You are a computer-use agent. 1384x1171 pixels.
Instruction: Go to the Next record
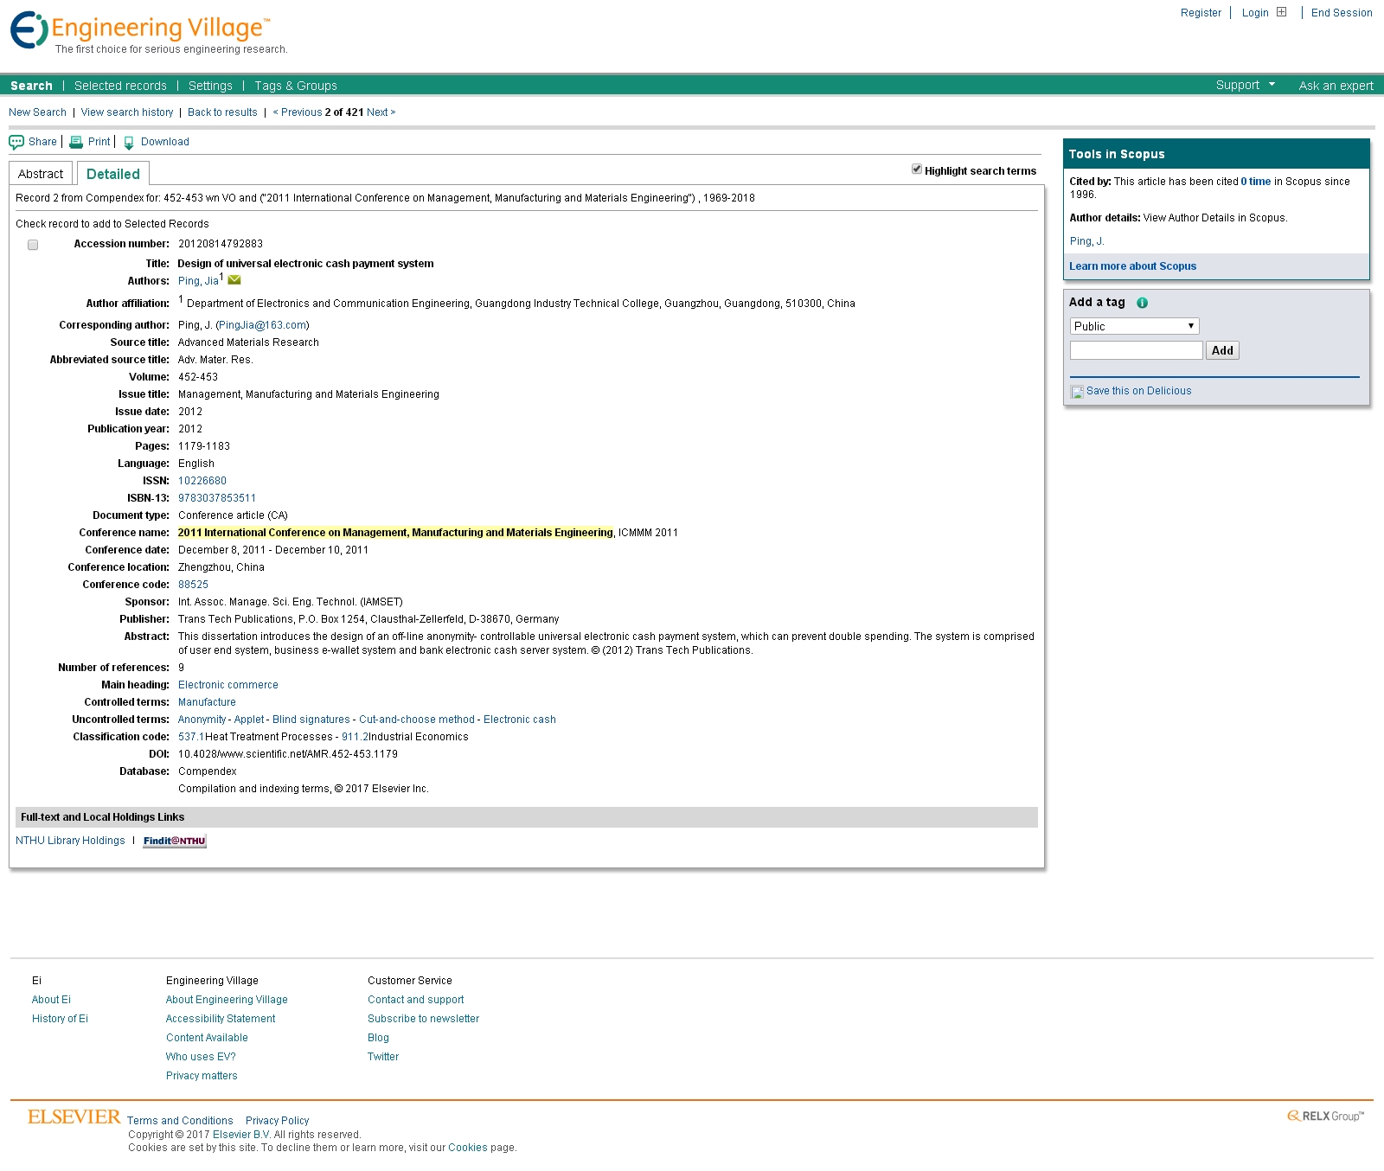tap(381, 112)
